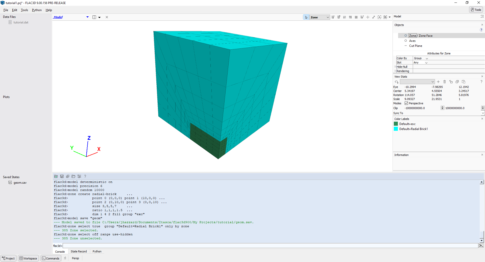Click the Workspace button
Viewport: 485px width, 262px height.
point(28,258)
